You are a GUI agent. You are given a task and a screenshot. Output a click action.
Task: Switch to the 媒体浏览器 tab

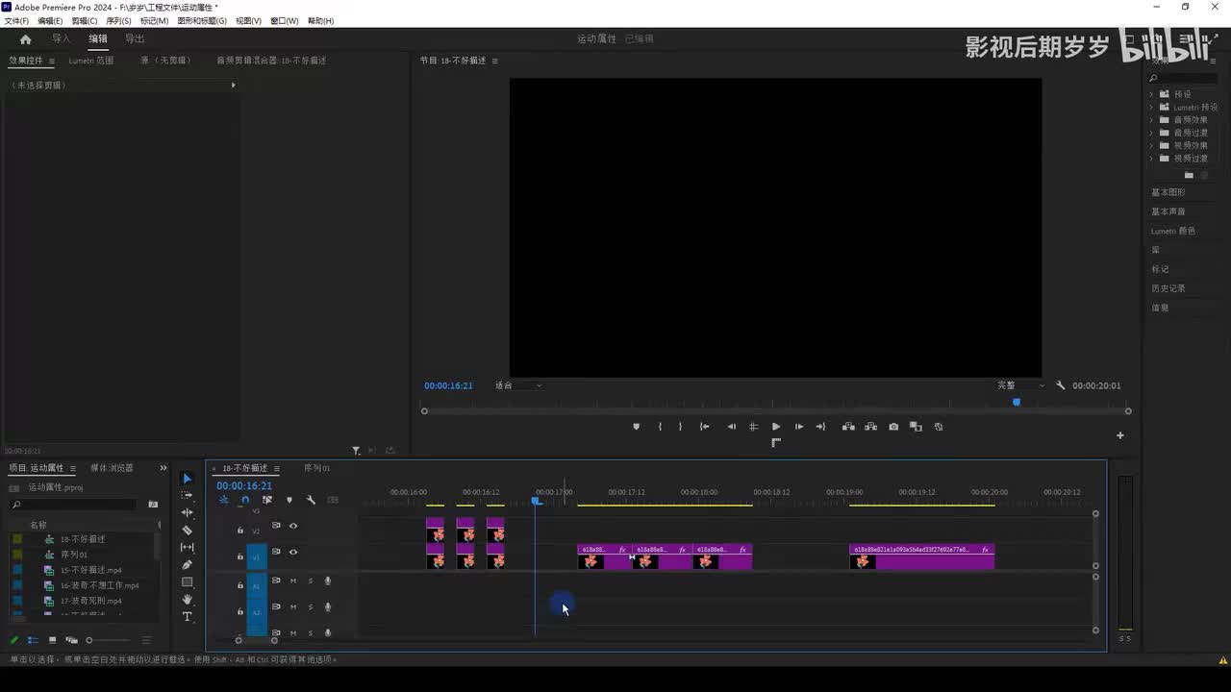[x=113, y=468]
